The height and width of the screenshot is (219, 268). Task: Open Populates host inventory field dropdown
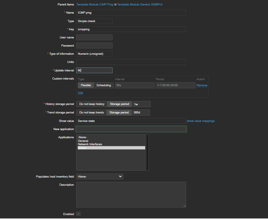tap(100, 176)
